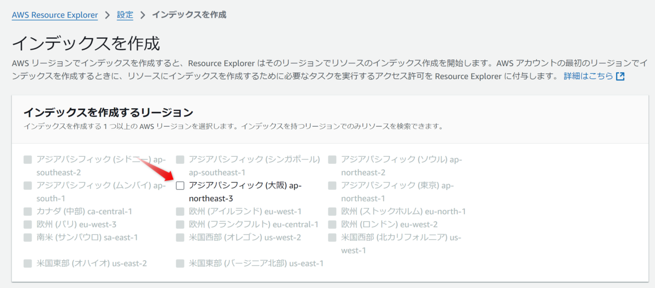The width and height of the screenshot is (655, 288).
Task: Toggle the 米国東部 (オハイオ) us-east-2 checkbox
Action: click(x=28, y=263)
